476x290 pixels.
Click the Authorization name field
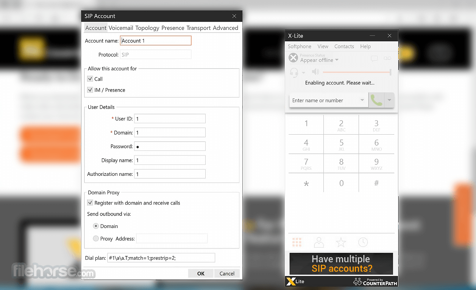tap(170, 174)
